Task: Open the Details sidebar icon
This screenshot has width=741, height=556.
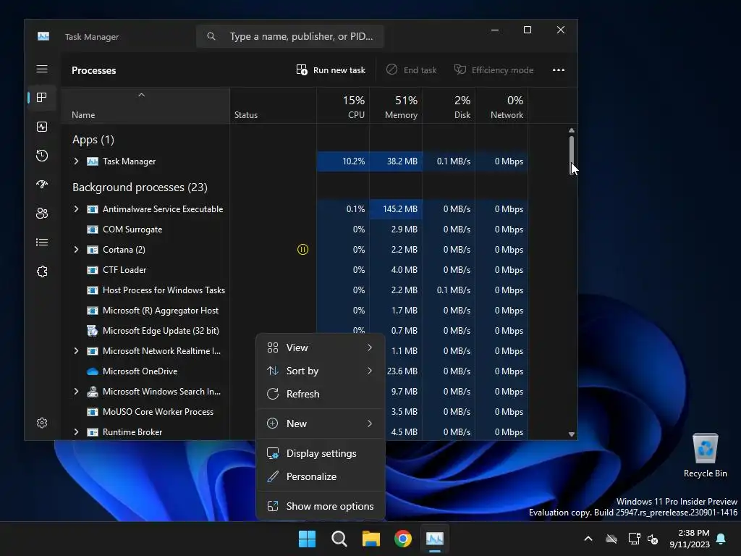Action: pyautogui.click(x=42, y=242)
